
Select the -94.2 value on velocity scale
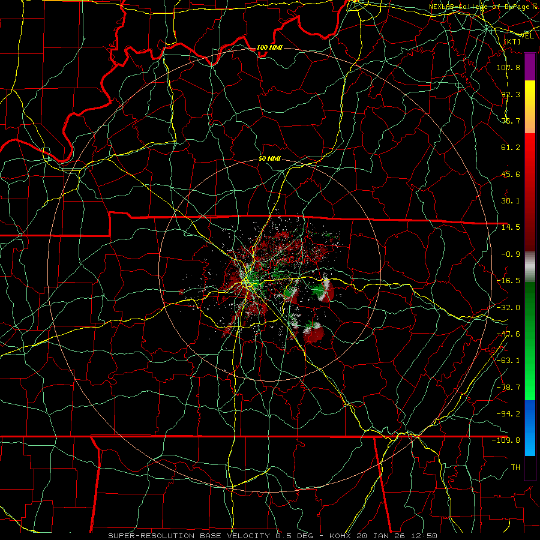click(x=508, y=414)
